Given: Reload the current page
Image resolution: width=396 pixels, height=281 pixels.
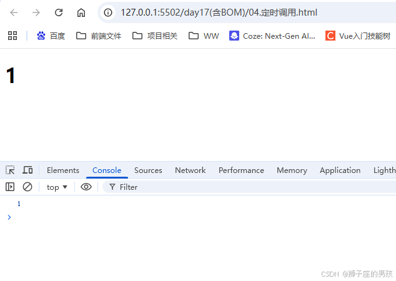Looking at the screenshot, I should (59, 12).
